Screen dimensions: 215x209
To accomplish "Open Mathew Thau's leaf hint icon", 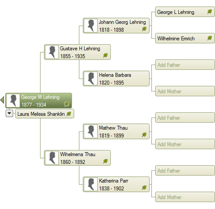I will point(144,135).
